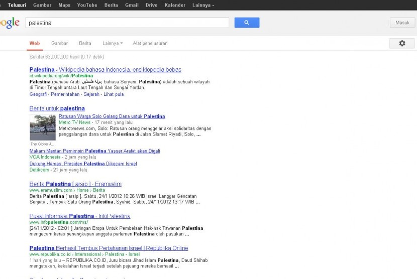417x279 pixels.
Task: Open Berita Palestina arsip Eramuslim result
Action: tap(75, 184)
